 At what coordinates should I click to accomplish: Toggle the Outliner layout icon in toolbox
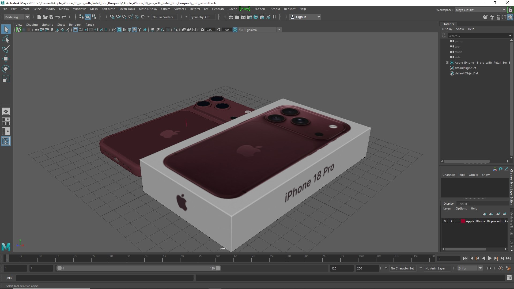pyautogui.click(x=6, y=141)
